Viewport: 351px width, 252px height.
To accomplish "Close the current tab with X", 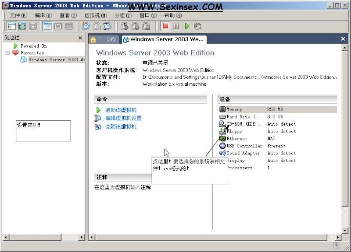I will 343,39.
